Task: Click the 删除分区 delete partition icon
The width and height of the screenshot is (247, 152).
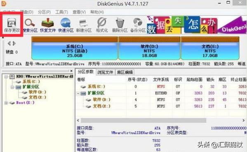Action: 120,25
